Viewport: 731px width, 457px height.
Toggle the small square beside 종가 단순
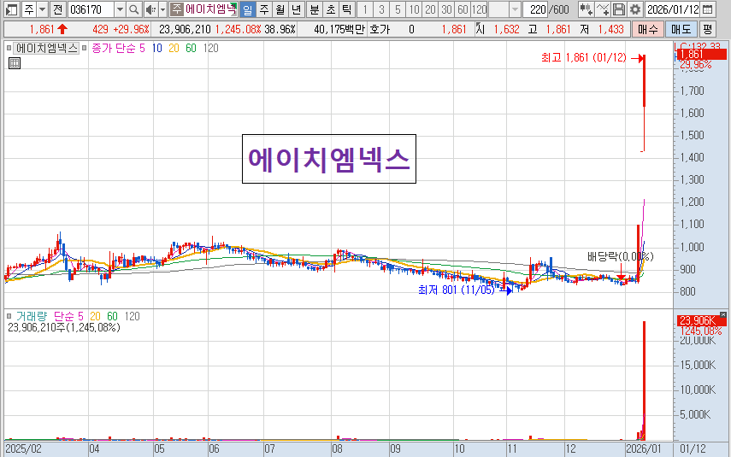[84, 48]
